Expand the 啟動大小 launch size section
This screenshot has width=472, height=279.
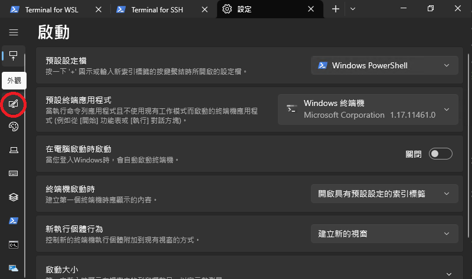[x=449, y=274]
